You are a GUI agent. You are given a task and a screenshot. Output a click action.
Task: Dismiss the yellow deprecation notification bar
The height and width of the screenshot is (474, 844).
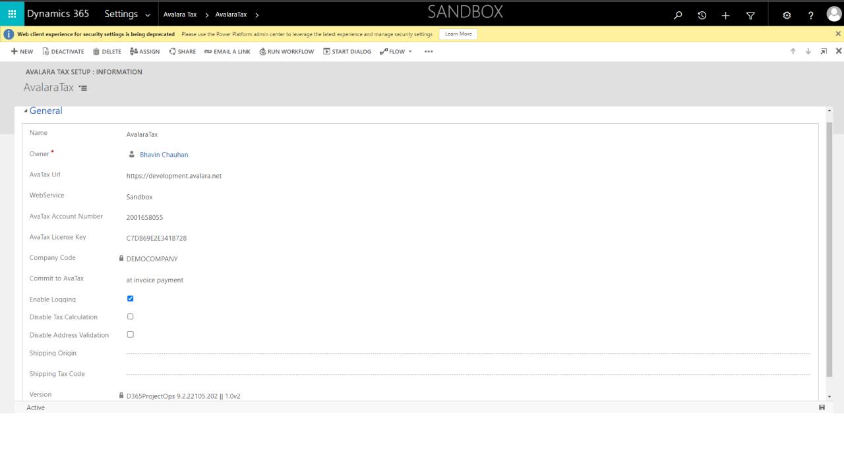click(838, 34)
